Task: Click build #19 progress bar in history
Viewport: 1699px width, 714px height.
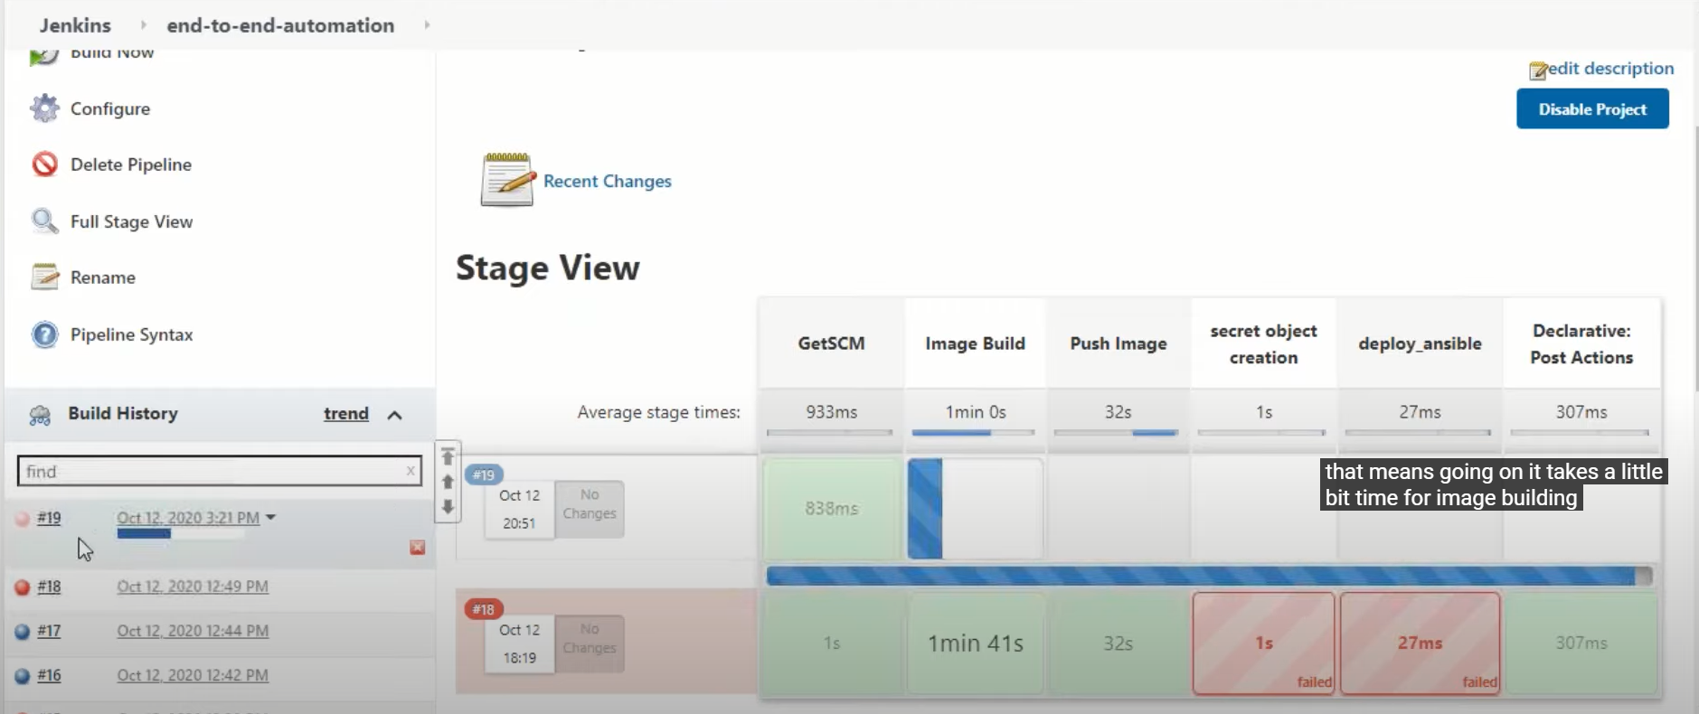Action: [x=180, y=534]
